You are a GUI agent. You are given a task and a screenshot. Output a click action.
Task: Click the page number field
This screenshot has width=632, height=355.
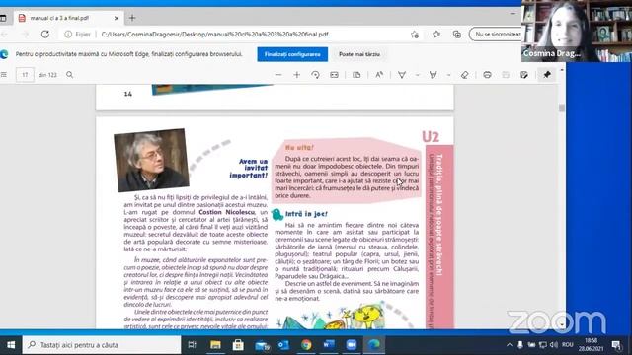click(x=25, y=75)
